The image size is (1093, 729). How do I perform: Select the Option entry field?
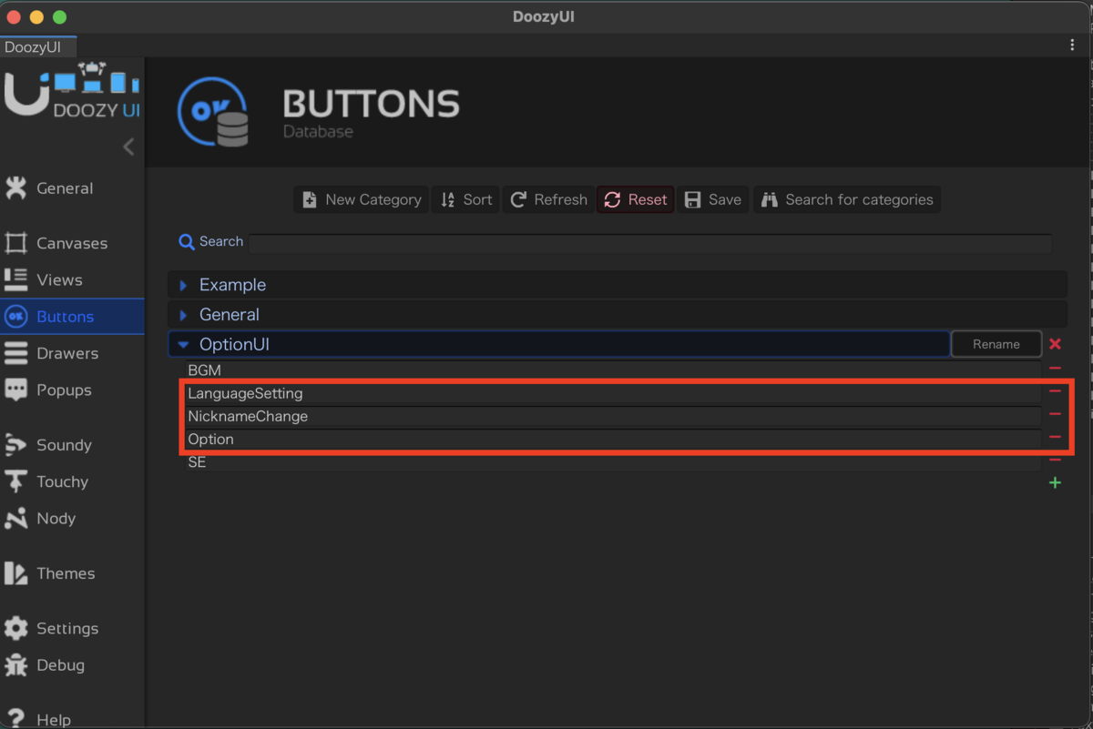[613, 439]
